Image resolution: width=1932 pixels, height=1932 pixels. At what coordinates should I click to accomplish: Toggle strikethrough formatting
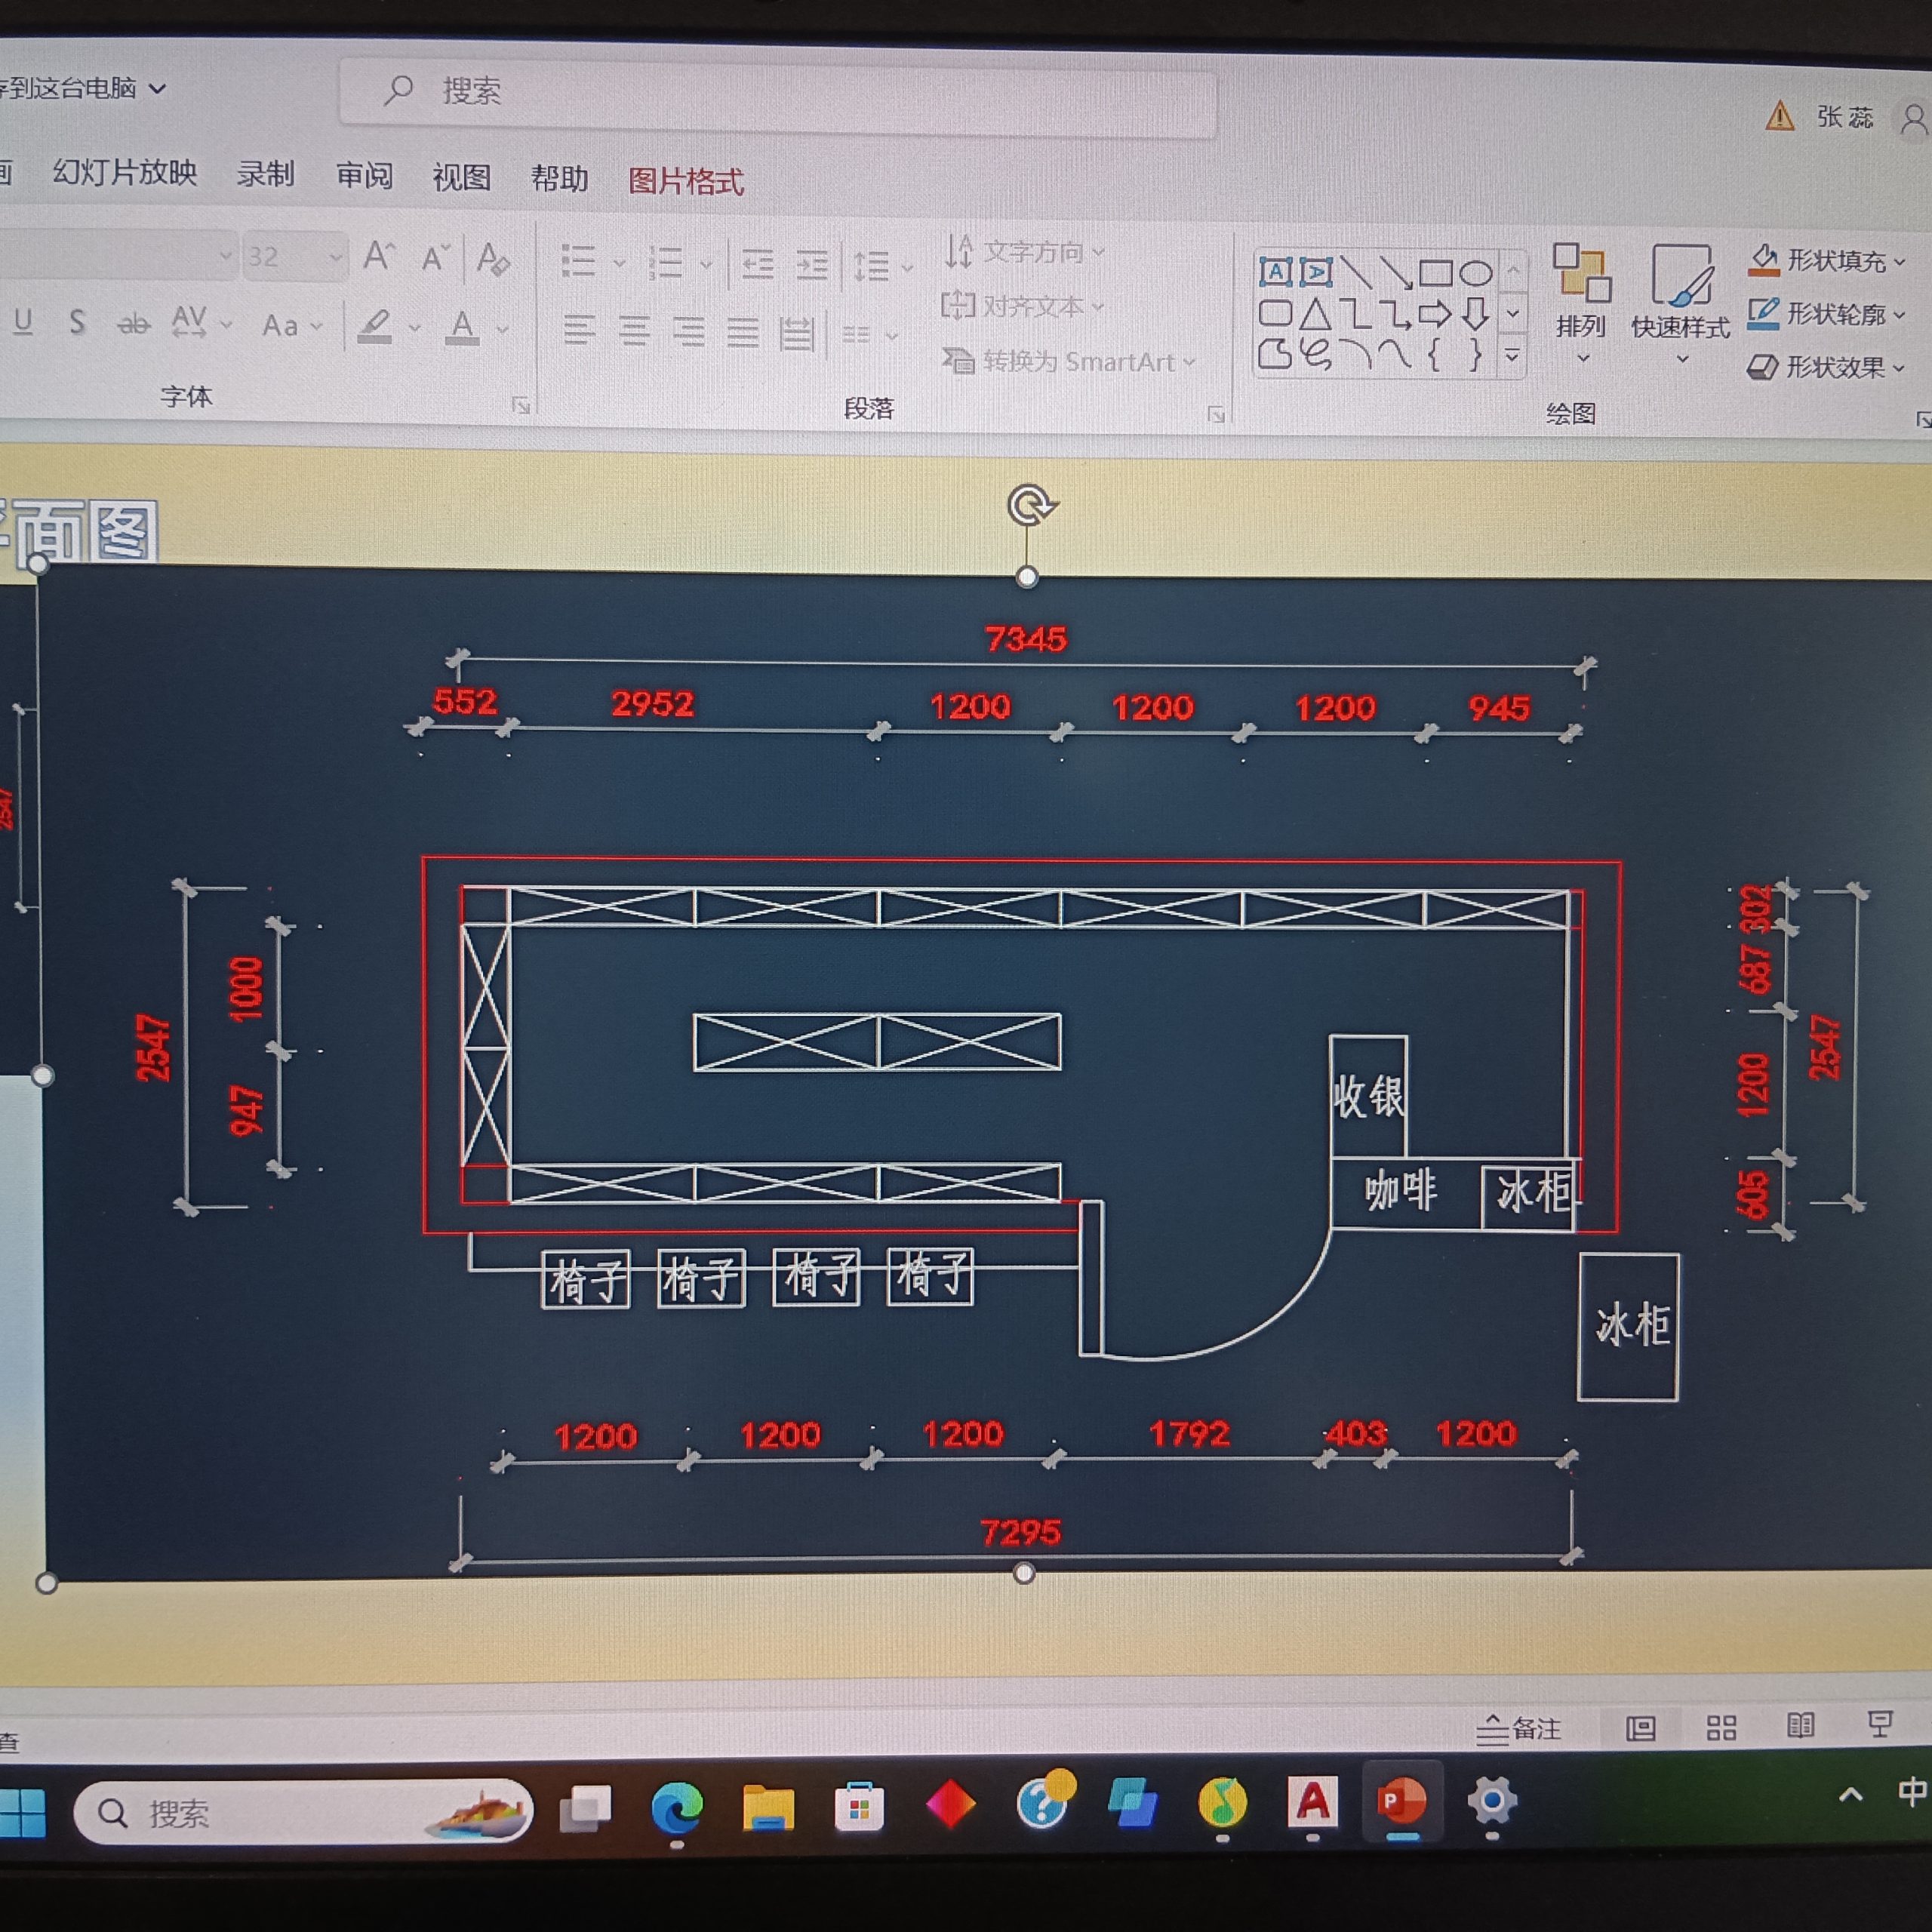133,324
